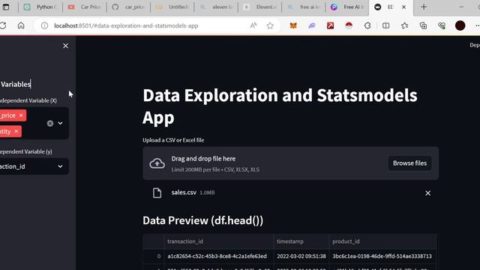
Task: Switch to the Car Price browser tab
Action: 85,7
